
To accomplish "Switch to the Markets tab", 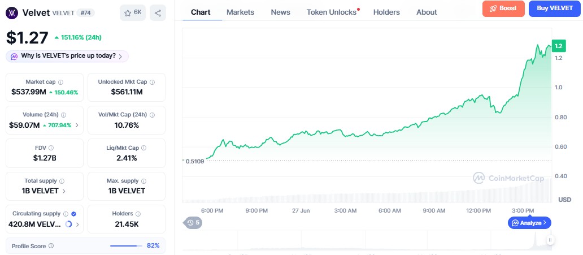I will [x=241, y=12].
